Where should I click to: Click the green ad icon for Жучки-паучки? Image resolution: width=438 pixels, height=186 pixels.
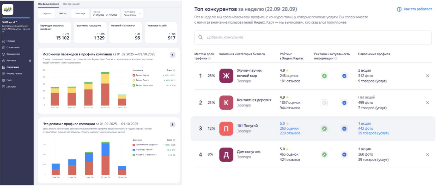(324, 76)
